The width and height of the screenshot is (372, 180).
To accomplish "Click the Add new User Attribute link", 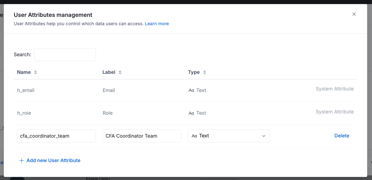I will [53, 160].
